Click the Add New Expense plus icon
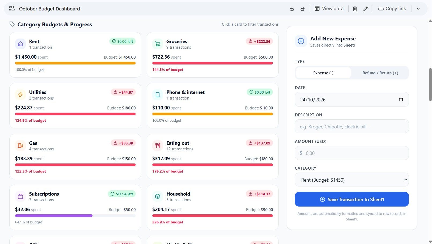Viewport: 433px width, 244px height. (x=301, y=41)
